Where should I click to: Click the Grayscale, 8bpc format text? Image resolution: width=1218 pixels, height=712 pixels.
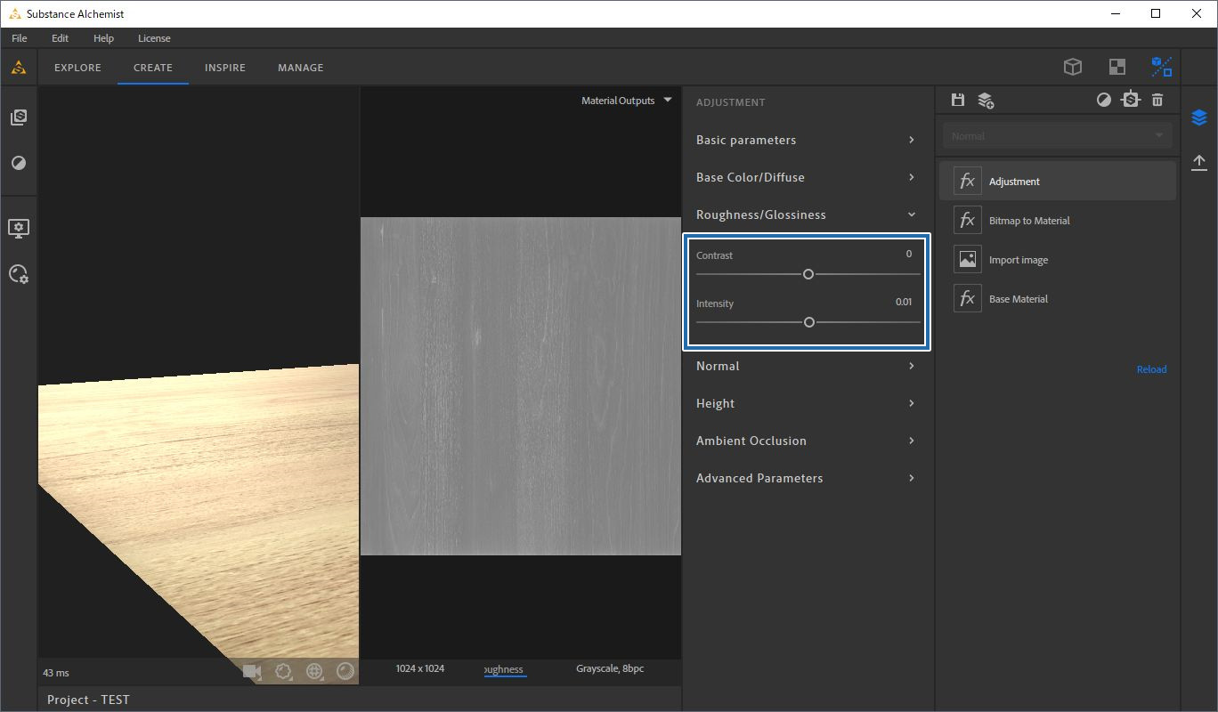610,668
